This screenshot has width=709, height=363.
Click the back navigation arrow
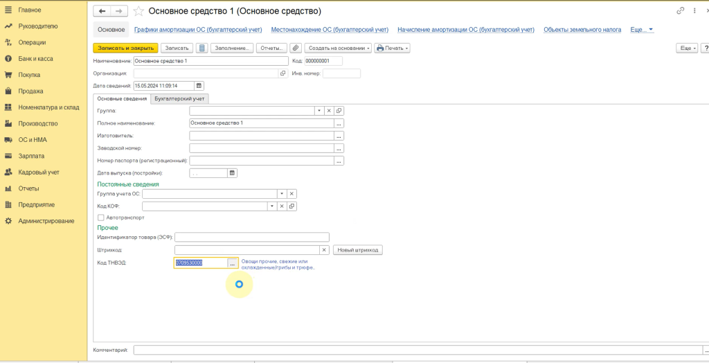point(102,12)
